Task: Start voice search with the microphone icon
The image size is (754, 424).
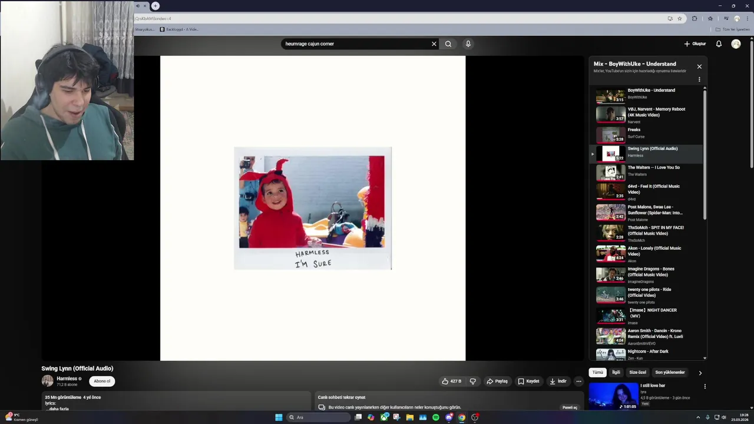Action: tap(468, 44)
